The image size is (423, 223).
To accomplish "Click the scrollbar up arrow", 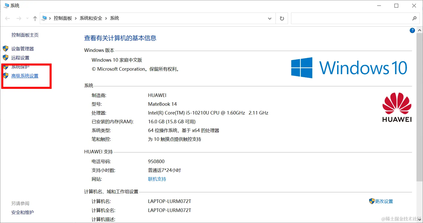I will point(419,30).
